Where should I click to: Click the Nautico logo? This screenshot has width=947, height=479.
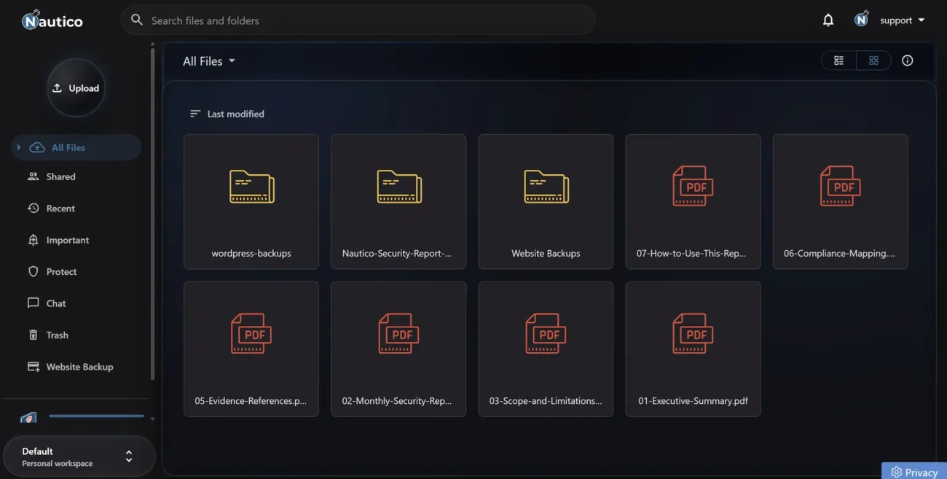coord(52,20)
